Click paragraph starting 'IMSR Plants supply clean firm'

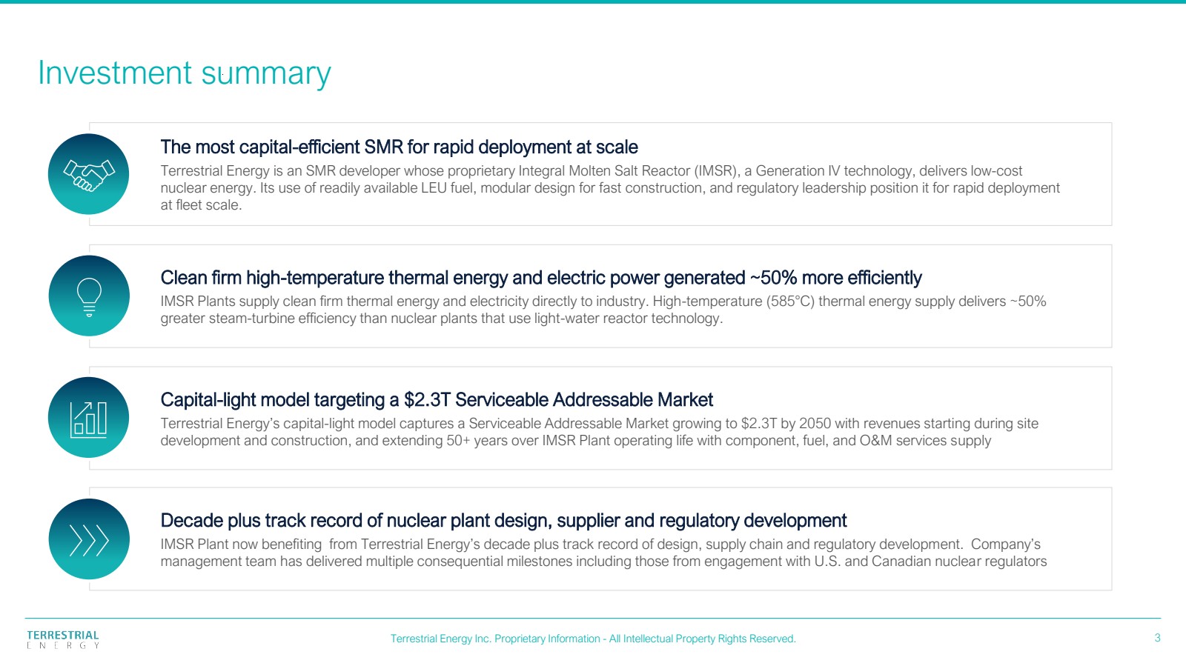603,310
